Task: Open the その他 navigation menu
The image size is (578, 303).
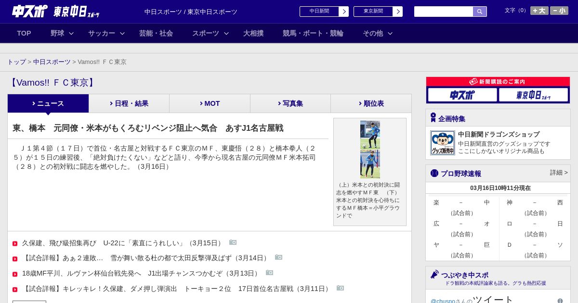Action: coord(373,33)
